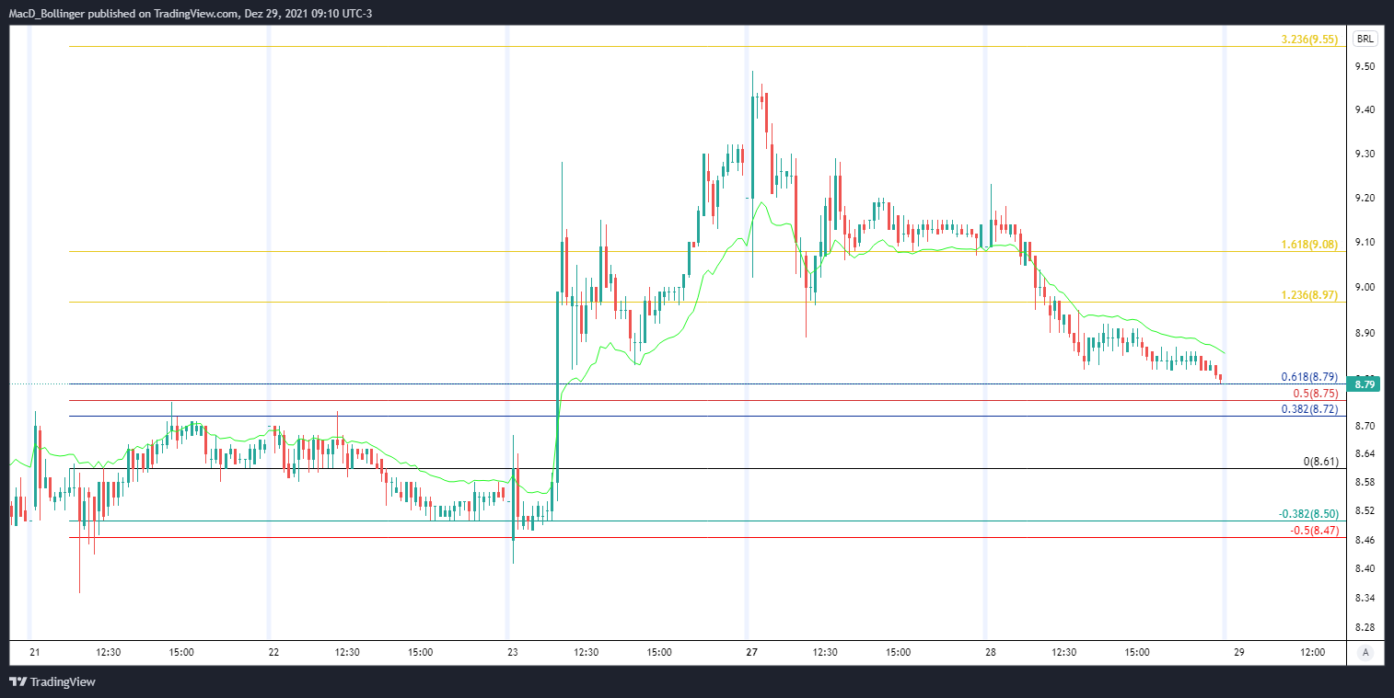Click the 9.00 price axis label

(1365, 288)
